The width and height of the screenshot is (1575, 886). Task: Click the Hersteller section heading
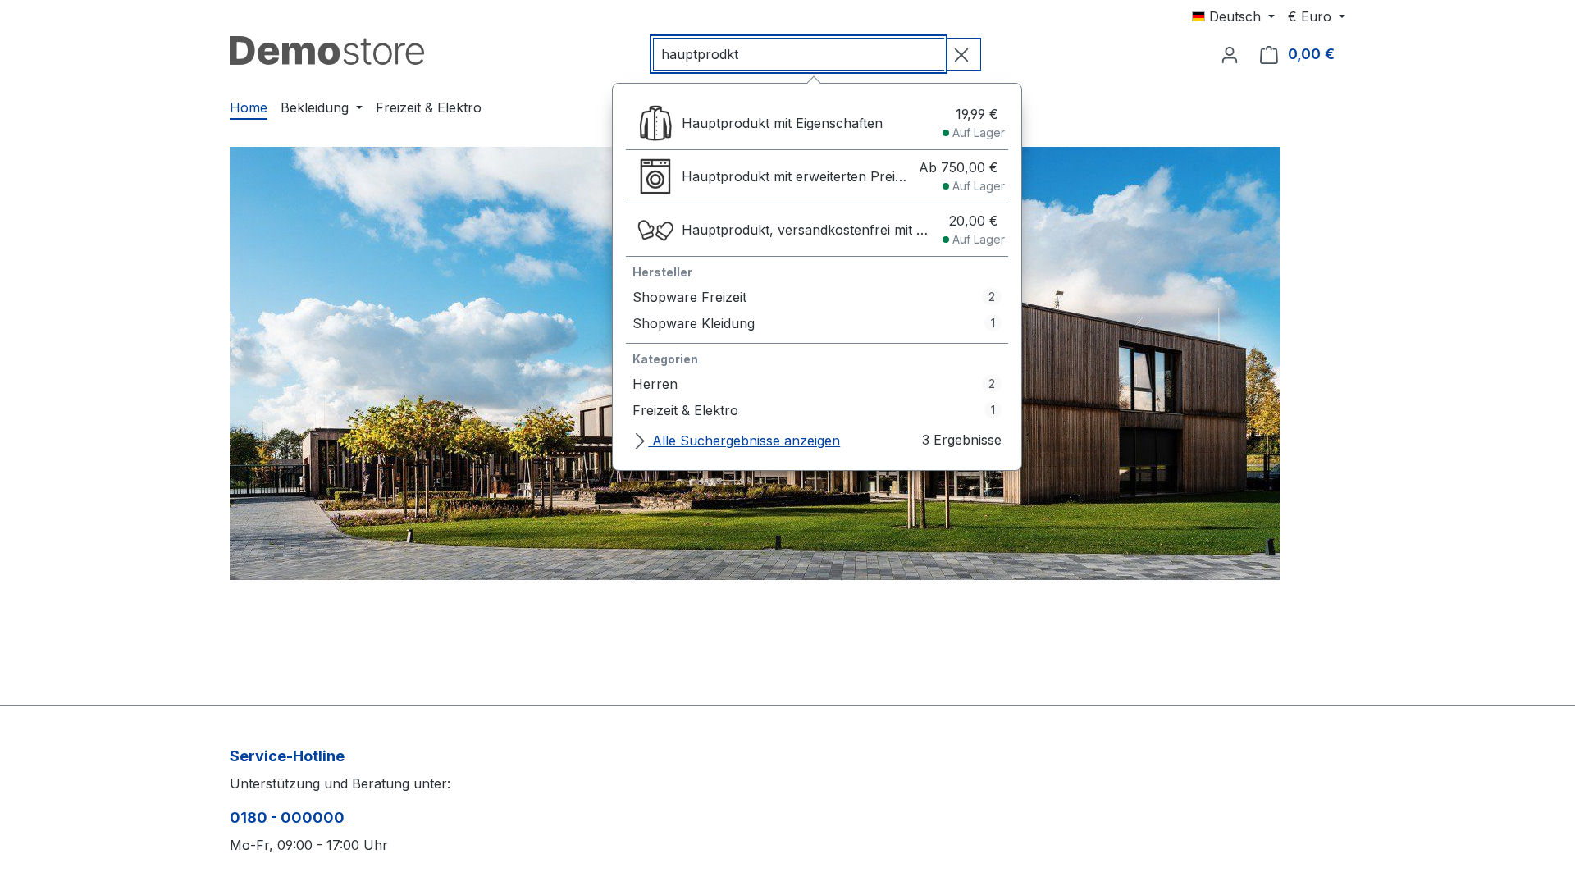pos(662,272)
